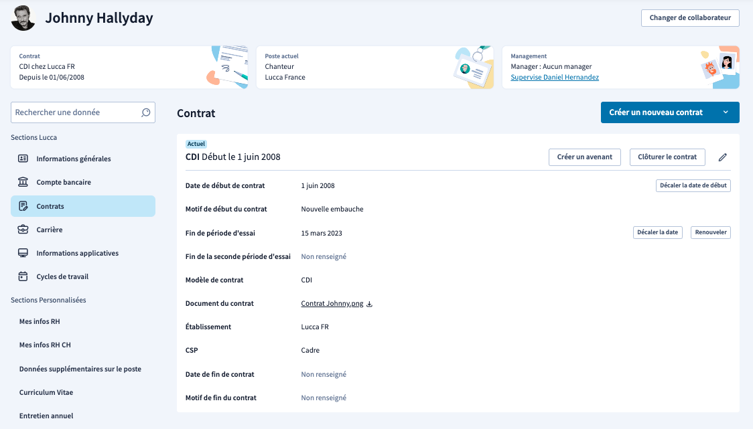753x429 pixels.
Task: Download the Contrat Johnny.png file icon
Action: 369,304
